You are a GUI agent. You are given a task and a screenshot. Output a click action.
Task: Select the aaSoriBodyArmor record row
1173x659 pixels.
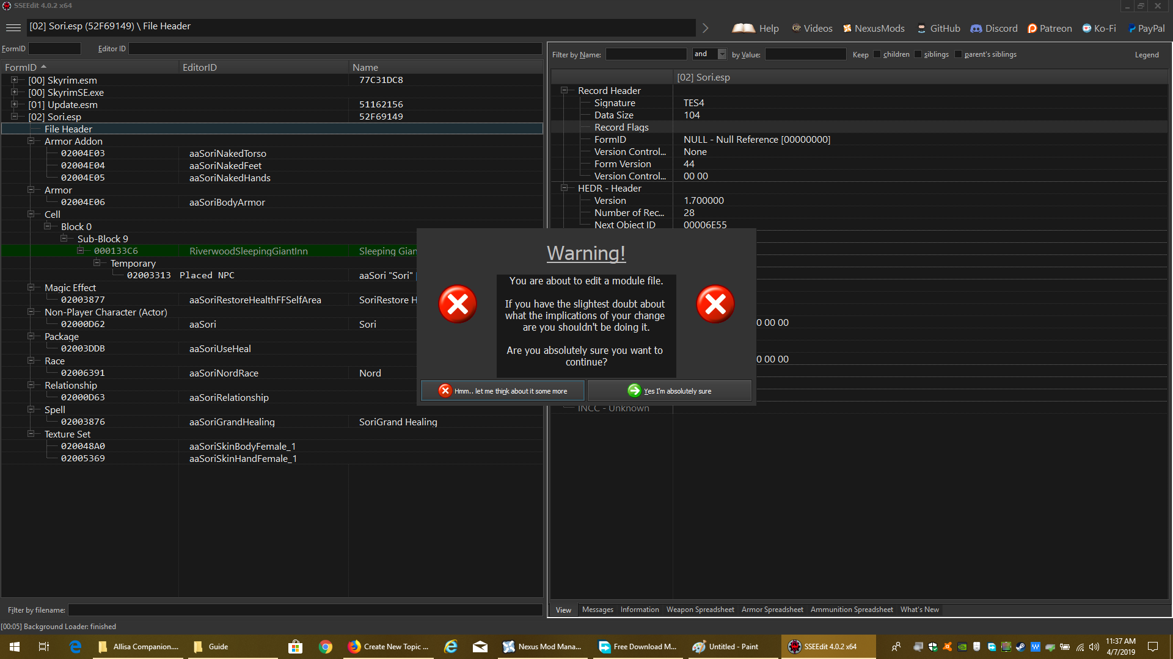tap(272, 202)
